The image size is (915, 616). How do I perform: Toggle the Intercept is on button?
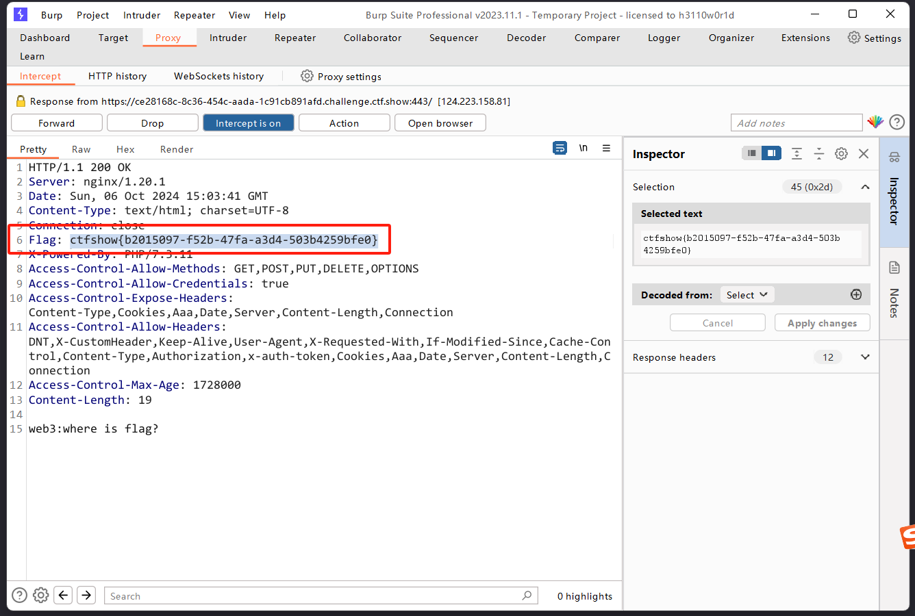coord(249,123)
